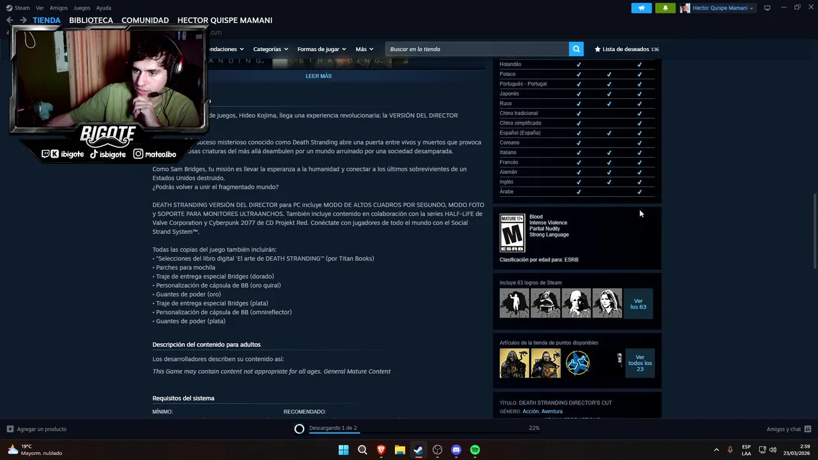818x460 pixels.
Task: Open the blue circular points shop item
Action: coord(577,363)
